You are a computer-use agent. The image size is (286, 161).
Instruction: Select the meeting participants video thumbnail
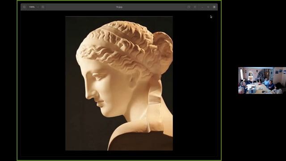262,80
